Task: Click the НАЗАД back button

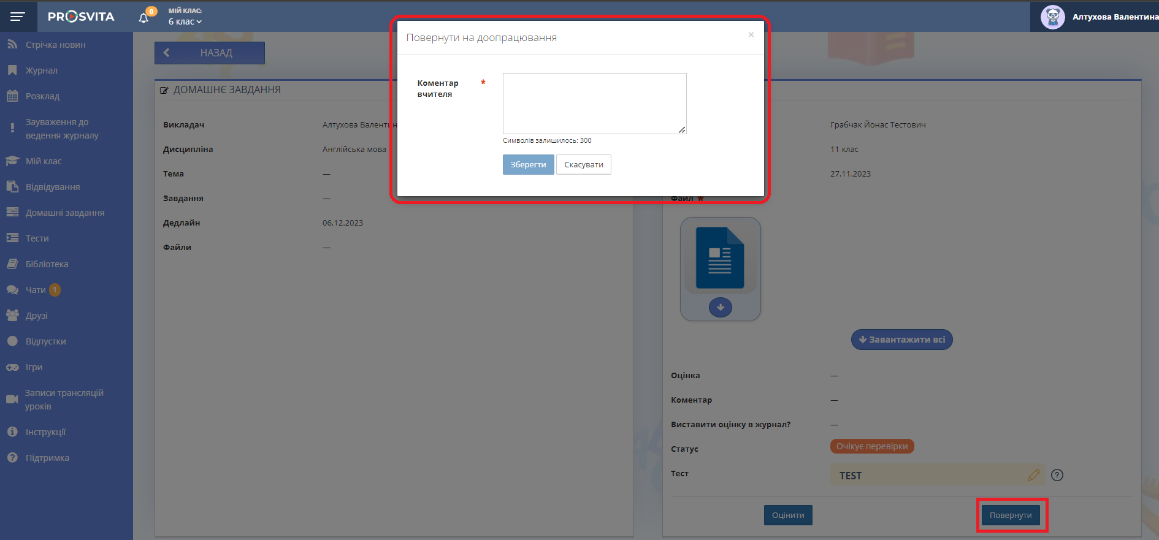Action: click(209, 53)
